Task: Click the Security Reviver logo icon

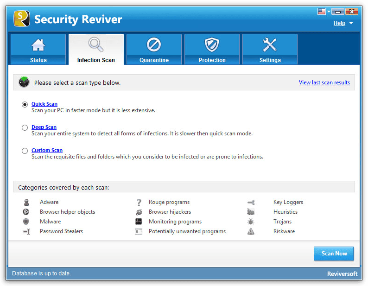Action: (x=22, y=19)
